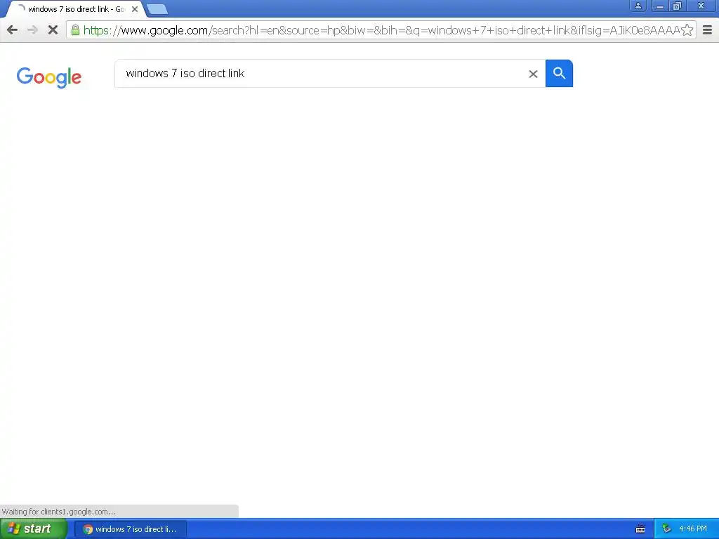Close the 'windows 7 iso direct link' tab
Image resolution: width=719 pixels, height=539 pixels.
(135, 9)
